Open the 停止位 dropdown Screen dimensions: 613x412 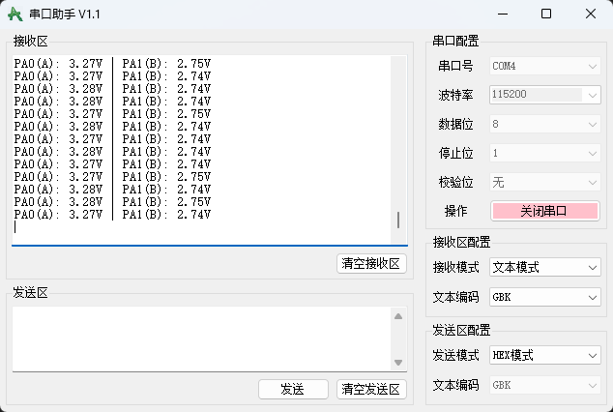[x=544, y=153]
